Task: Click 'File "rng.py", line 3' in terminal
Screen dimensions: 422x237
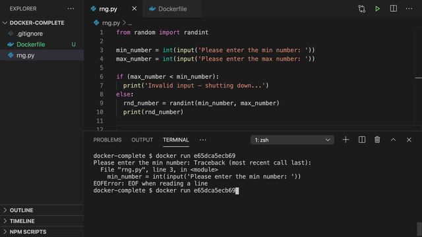Action: coord(138,170)
